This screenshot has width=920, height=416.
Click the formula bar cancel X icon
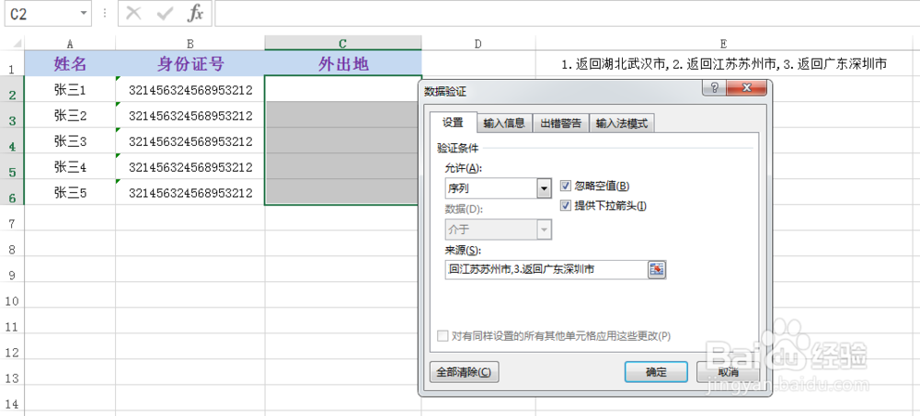point(133,14)
